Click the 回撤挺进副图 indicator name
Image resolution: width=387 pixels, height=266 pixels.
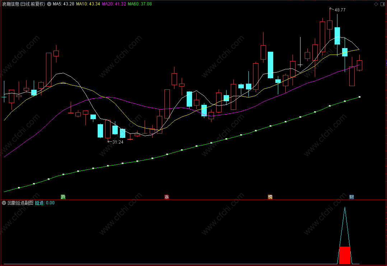point(20,203)
